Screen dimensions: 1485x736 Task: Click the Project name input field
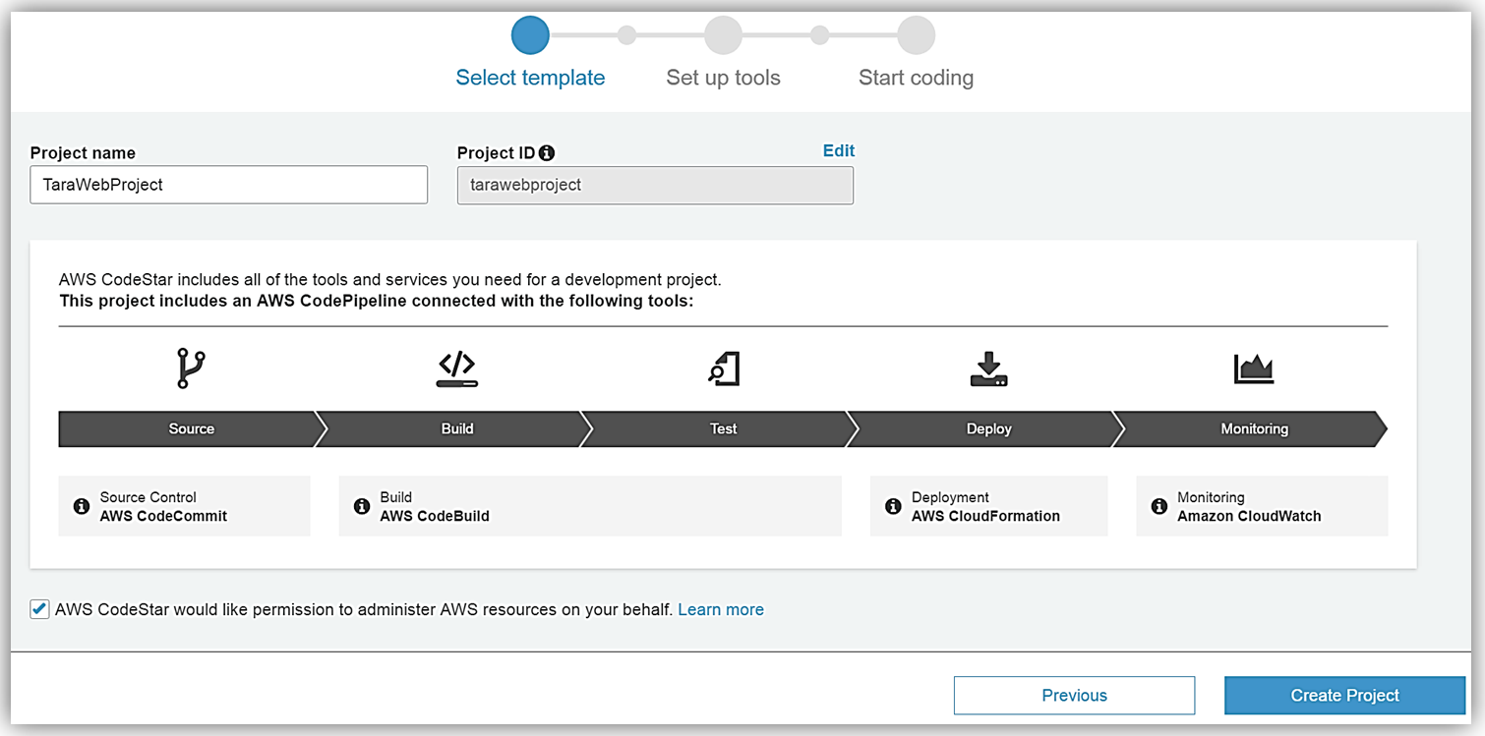(x=228, y=185)
